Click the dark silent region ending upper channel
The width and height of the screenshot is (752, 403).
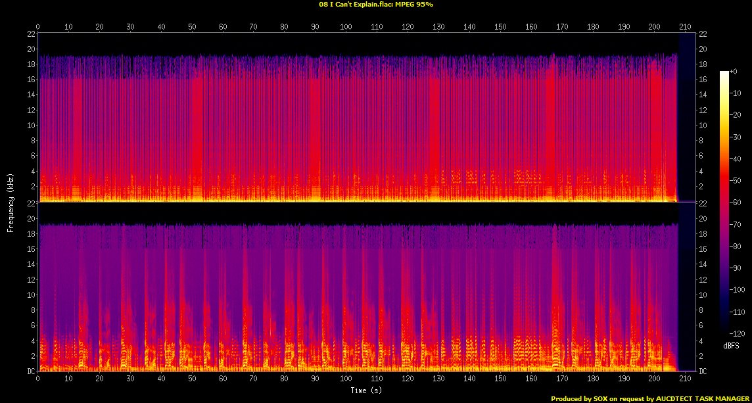pyautogui.click(x=686, y=117)
